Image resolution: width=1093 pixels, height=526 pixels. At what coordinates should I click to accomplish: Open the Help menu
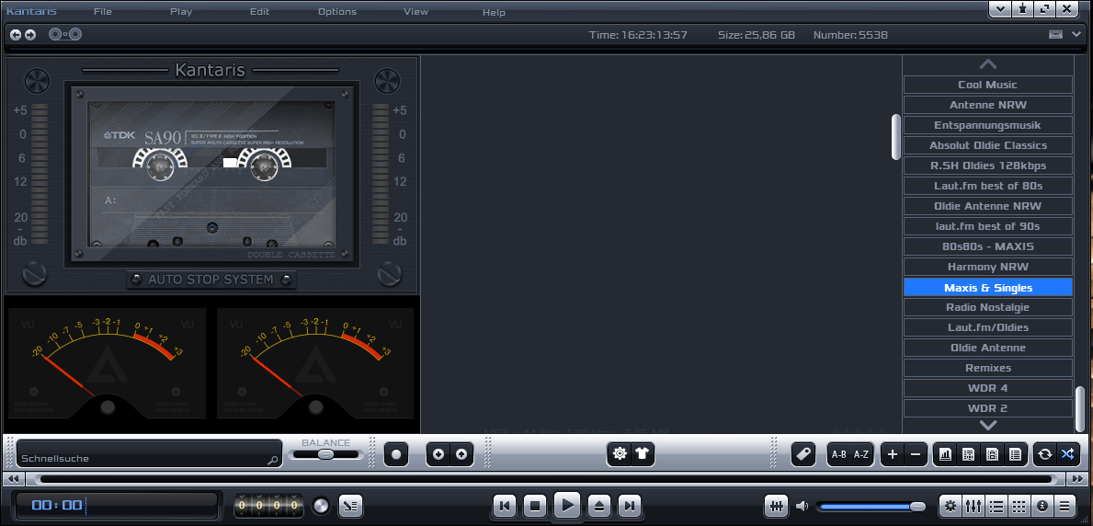[x=495, y=13]
